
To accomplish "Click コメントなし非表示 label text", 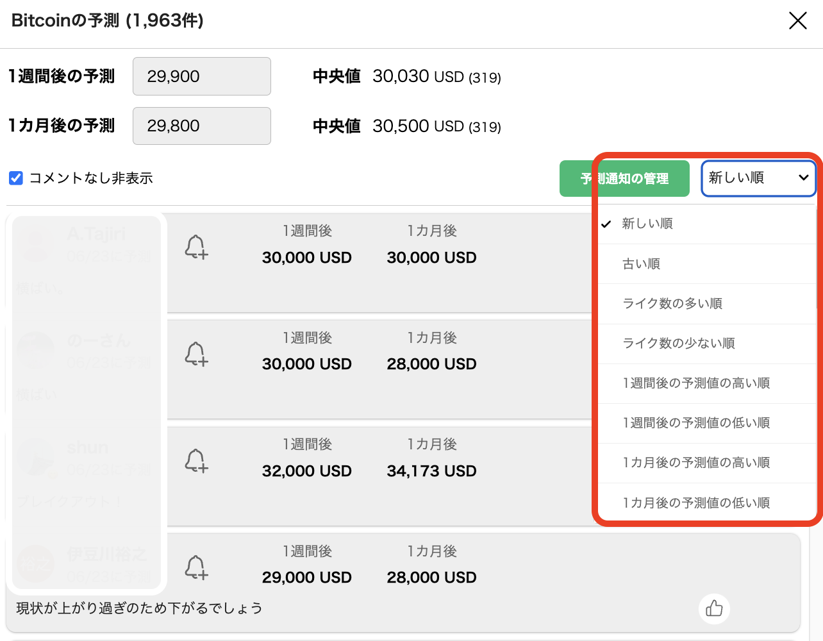I will click(91, 178).
